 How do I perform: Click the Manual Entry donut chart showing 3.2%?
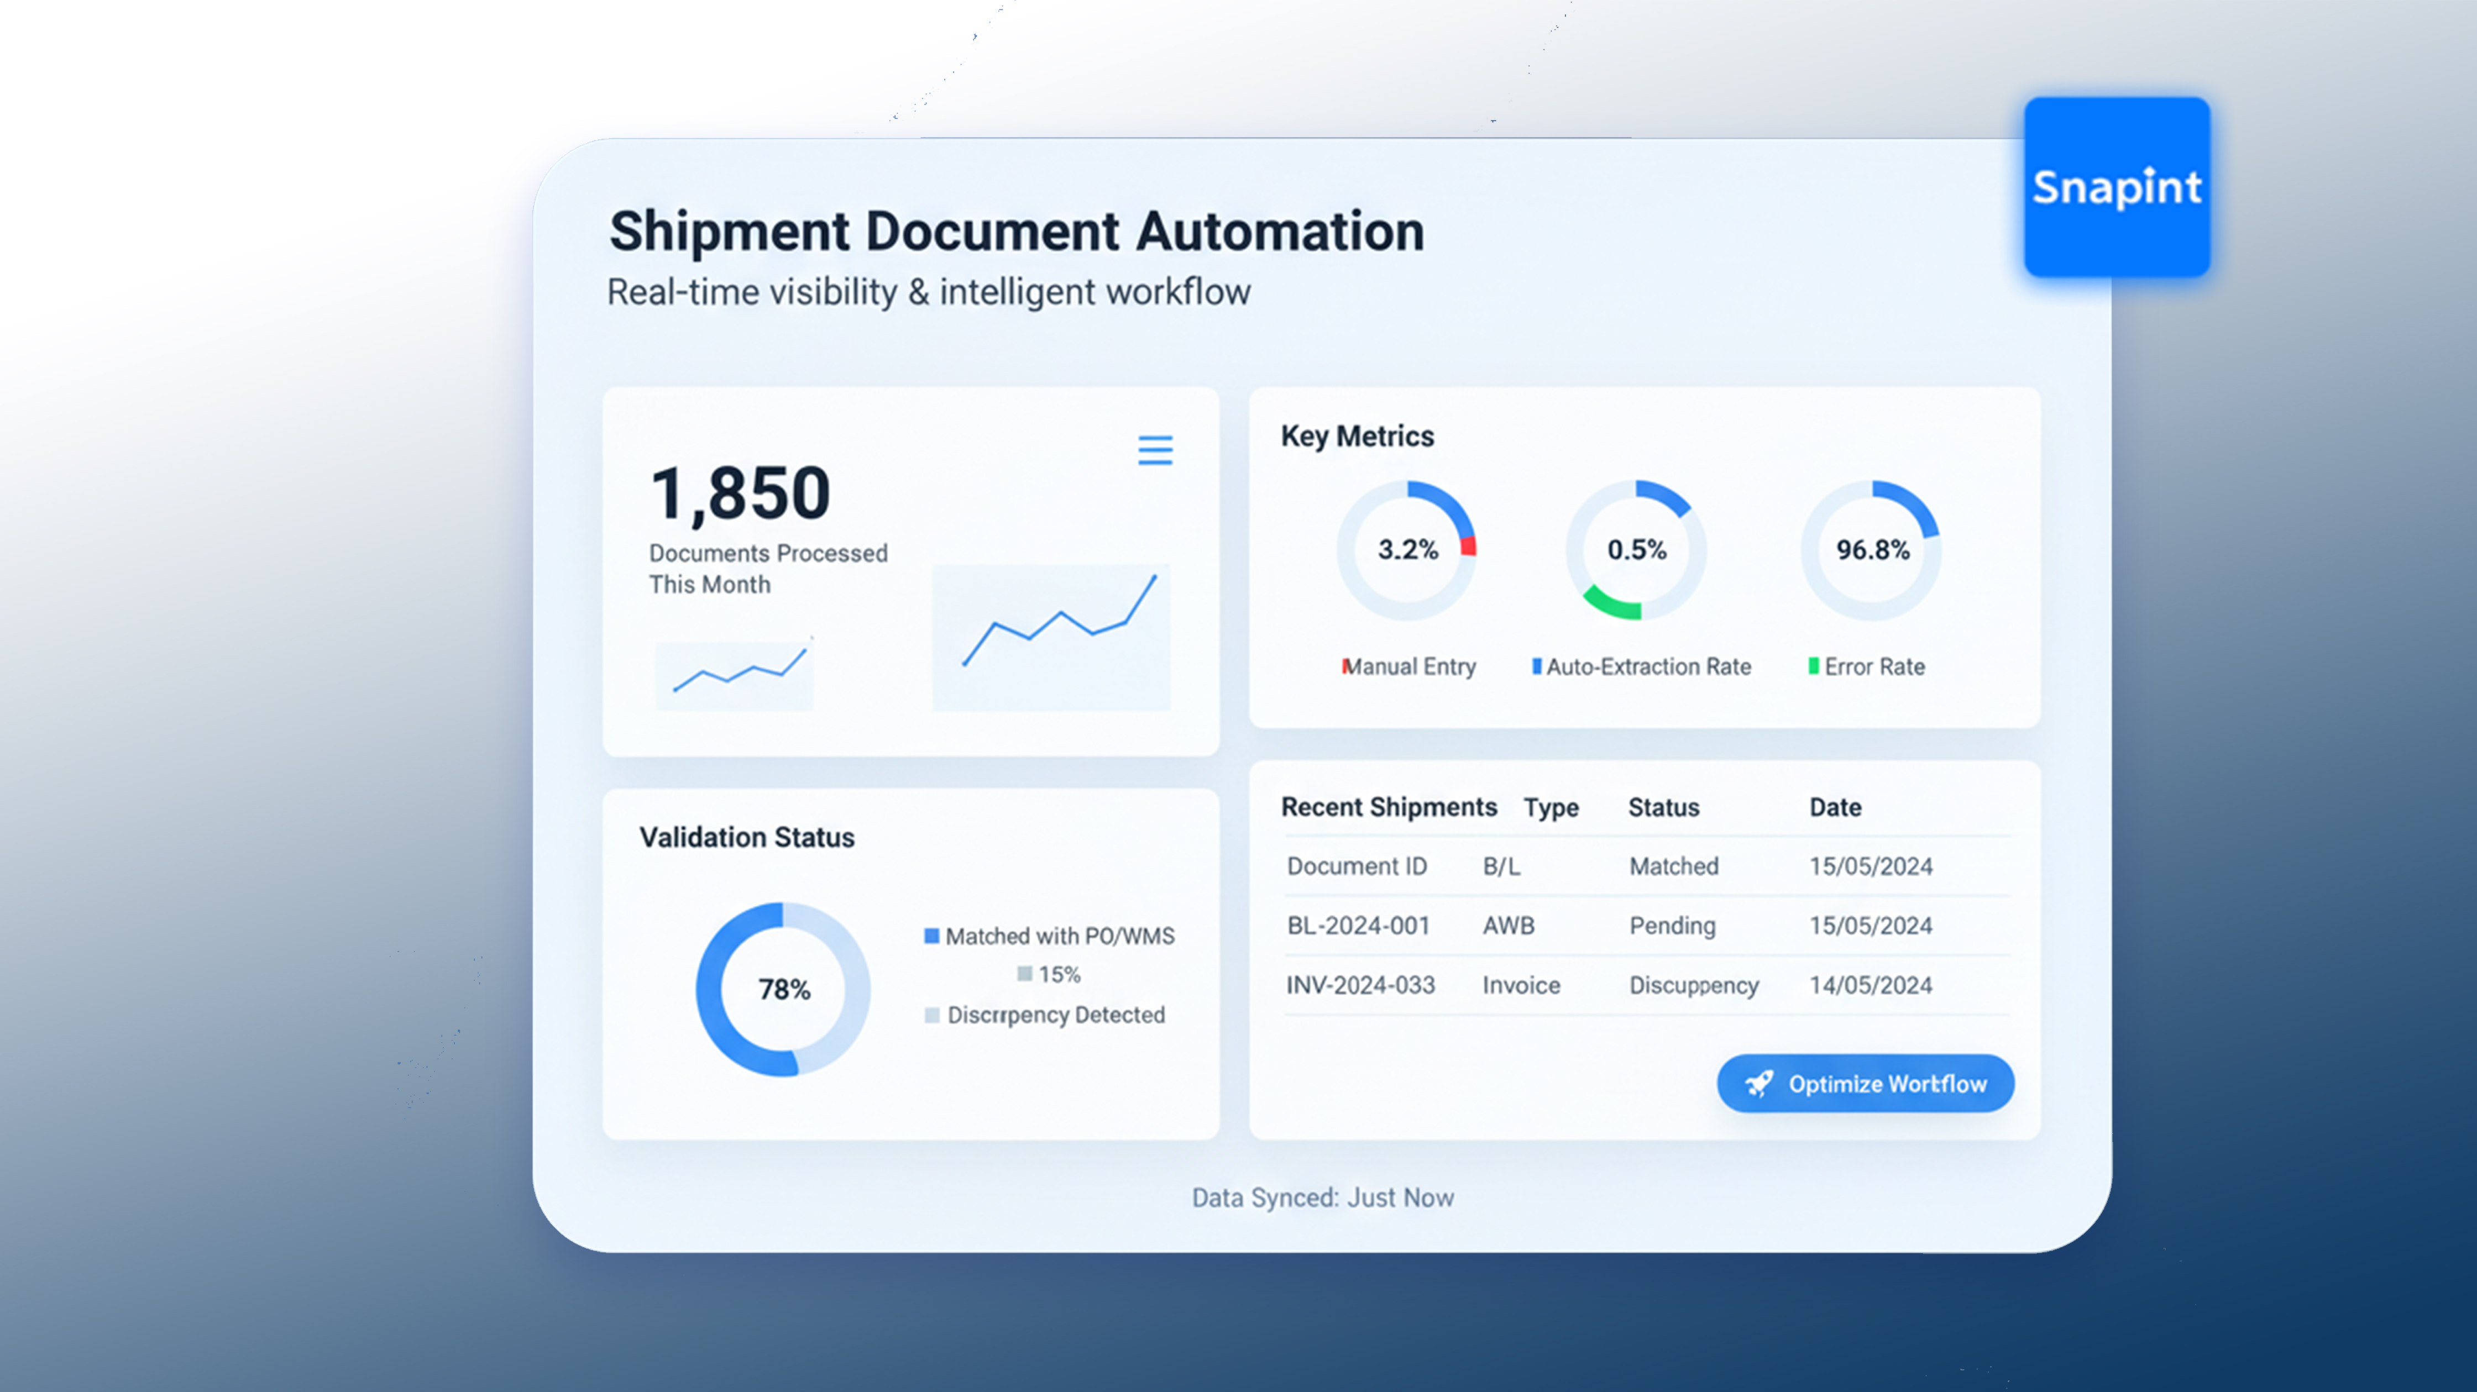1407,551
